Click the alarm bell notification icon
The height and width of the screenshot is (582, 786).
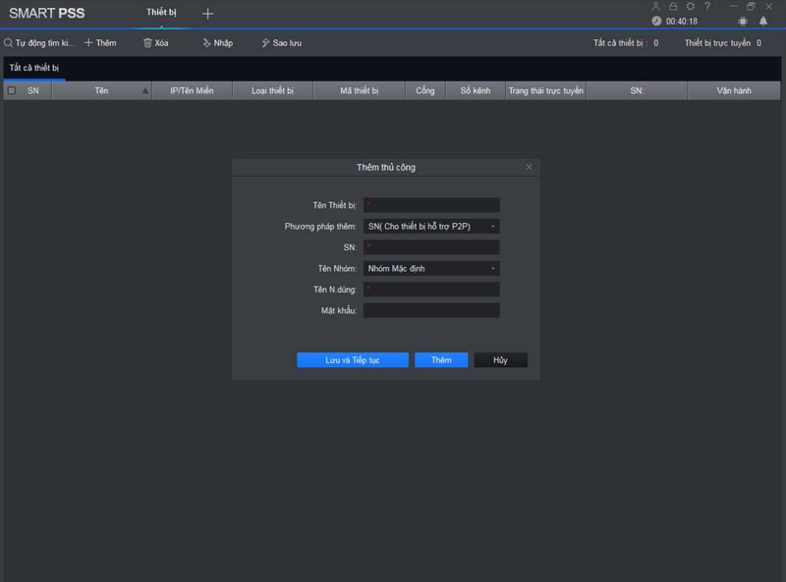click(763, 21)
